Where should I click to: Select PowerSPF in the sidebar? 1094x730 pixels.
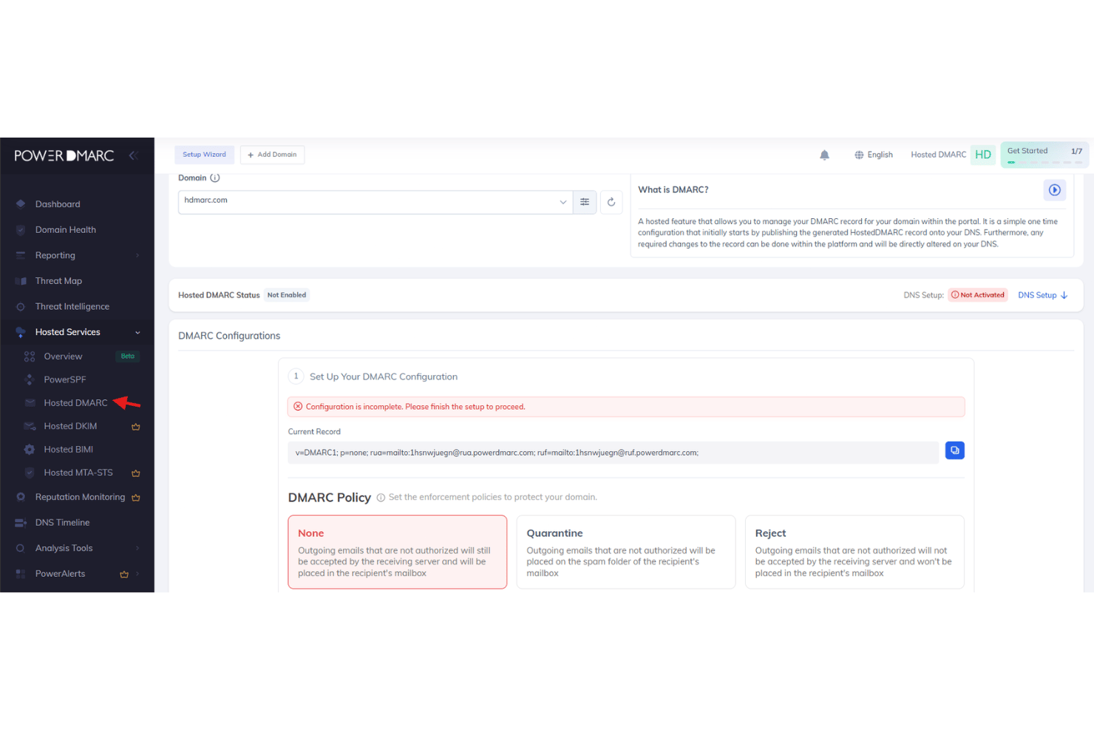click(65, 379)
